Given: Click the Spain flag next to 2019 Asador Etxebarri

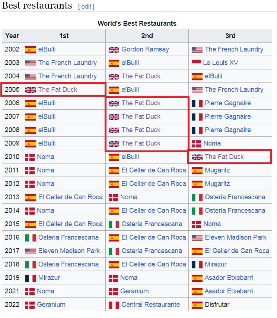Looking at the screenshot, I should (197, 278).
